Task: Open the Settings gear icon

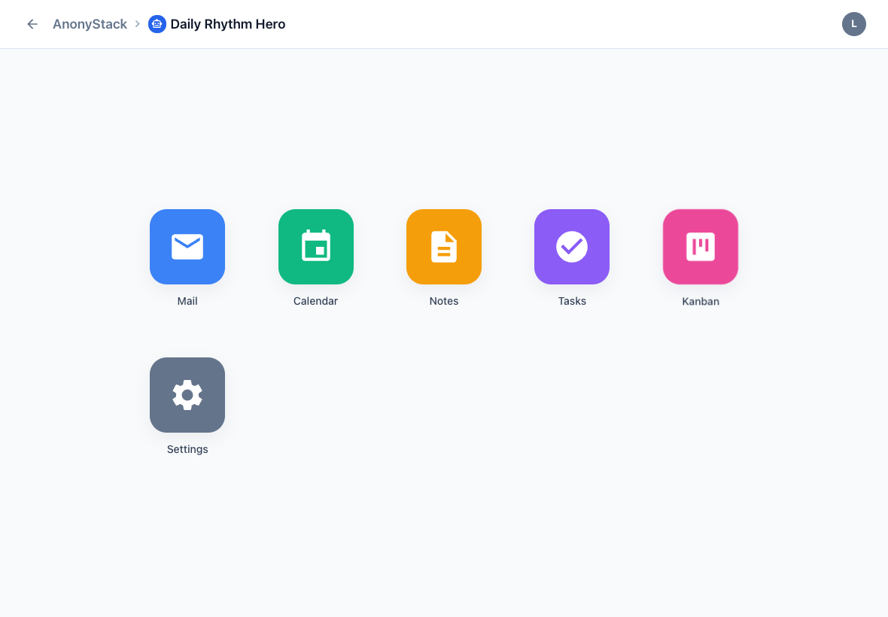Action: (x=187, y=395)
